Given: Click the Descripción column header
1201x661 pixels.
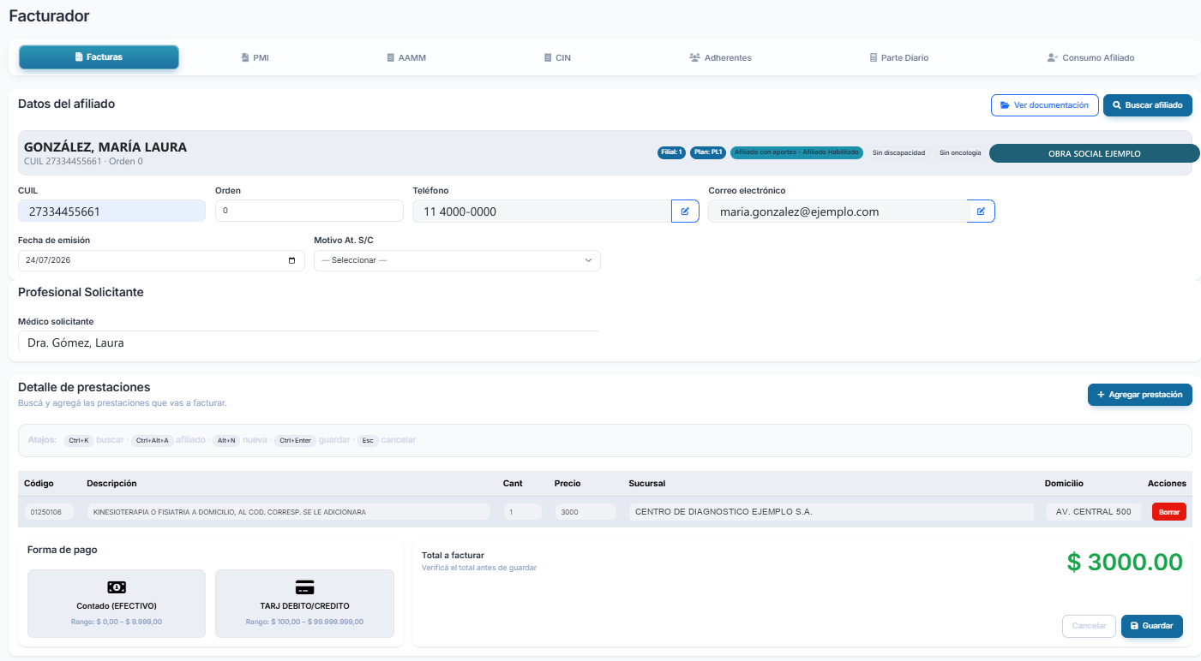Looking at the screenshot, I should pos(111,484).
